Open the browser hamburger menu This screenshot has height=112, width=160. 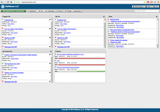[158, 2]
